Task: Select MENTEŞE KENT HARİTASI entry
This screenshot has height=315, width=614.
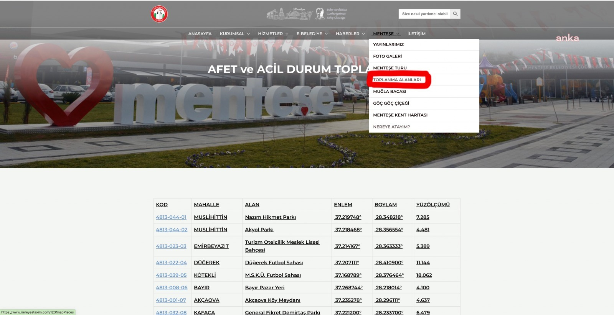Action: [x=400, y=115]
